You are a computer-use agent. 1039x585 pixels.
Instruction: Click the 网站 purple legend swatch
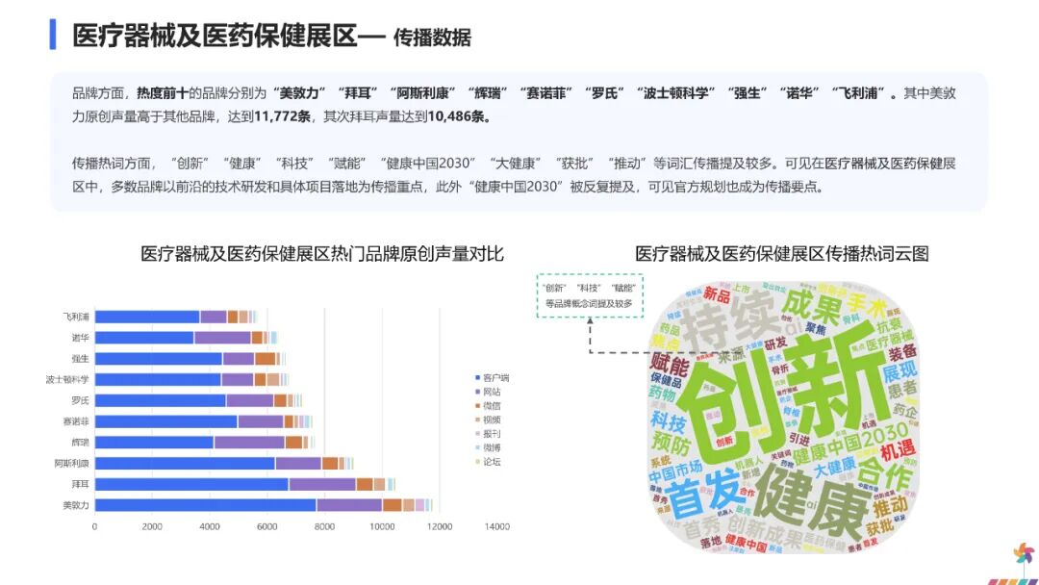[477, 392]
